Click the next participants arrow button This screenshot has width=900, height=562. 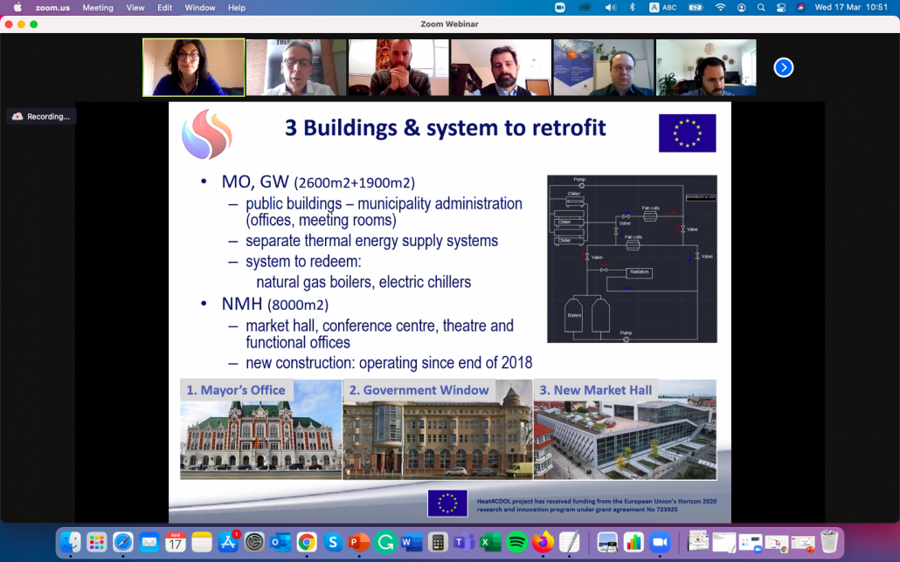[783, 67]
